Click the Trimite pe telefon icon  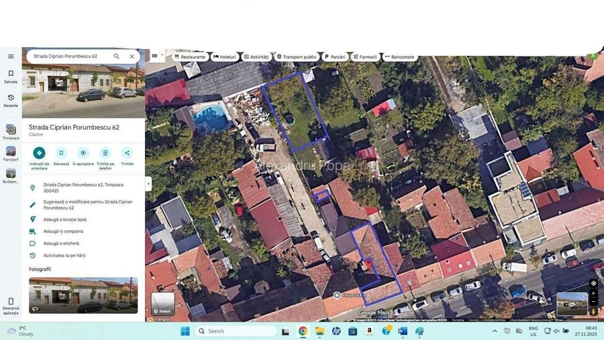[105, 153]
